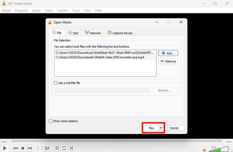Adjust the volume slider at 75%

[218, 149]
